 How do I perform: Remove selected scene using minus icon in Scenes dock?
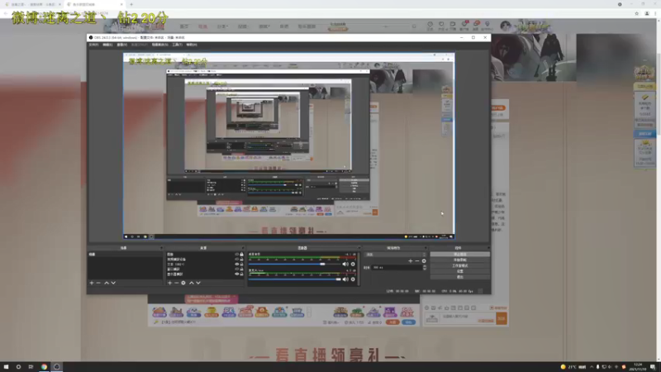tap(98, 283)
